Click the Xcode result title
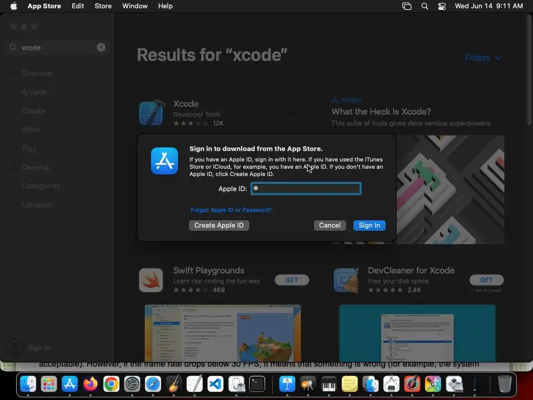This screenshot has height=400, width=533. [186, 104]
